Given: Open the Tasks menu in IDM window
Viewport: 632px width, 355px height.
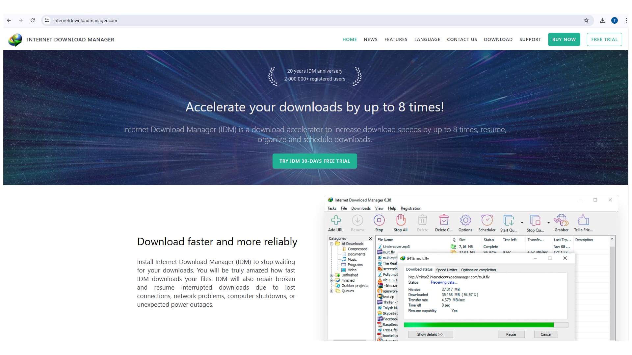Looking at the screenshot, I should click(332, 208).
